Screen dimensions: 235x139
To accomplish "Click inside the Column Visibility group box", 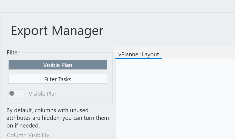I will pyautogui.click(x=58, y=137).
